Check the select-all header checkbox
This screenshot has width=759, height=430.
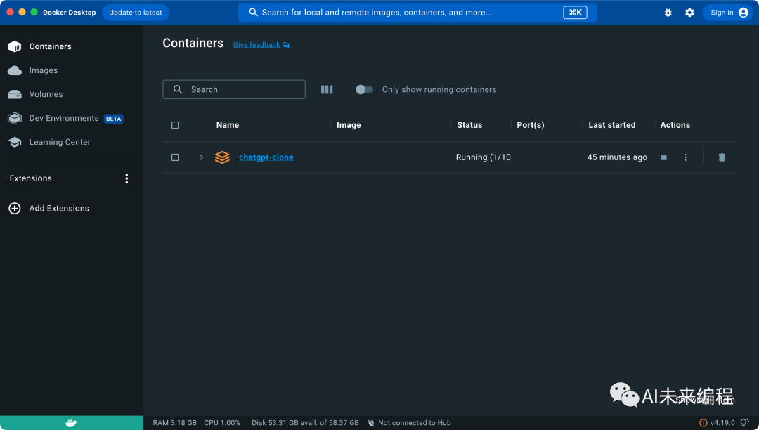175,125
